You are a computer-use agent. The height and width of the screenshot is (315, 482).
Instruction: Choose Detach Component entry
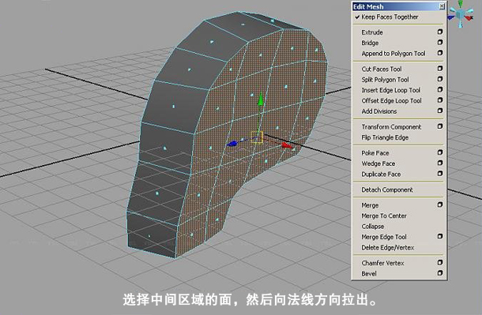[x=387, y=189]
